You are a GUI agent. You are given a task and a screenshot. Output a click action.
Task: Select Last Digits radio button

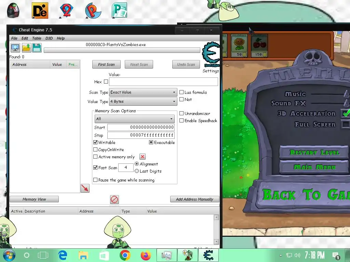(x=137, y=171)
